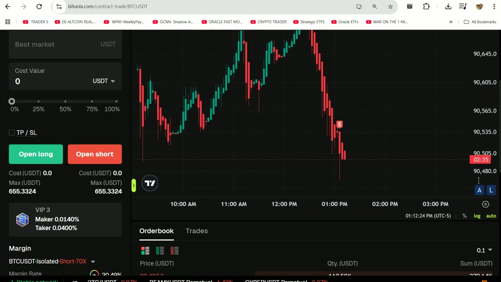This screenshot has height=282, width=501.
Task: Reload the page with the refresh icon
Action: tap(39, 6)
